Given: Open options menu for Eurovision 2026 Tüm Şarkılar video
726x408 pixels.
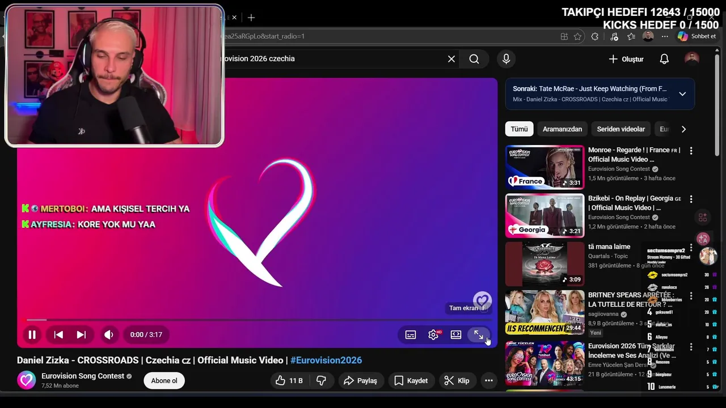Looking at the screenshot, I should (691, 347).
